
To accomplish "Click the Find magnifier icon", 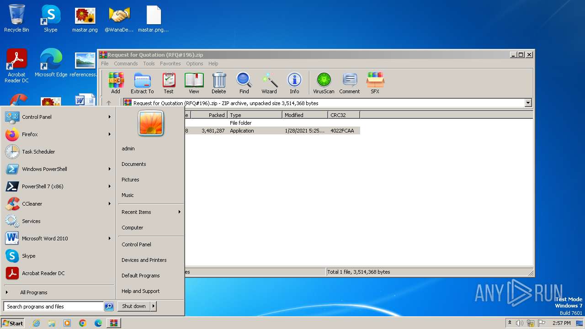I will pos(244,83).
